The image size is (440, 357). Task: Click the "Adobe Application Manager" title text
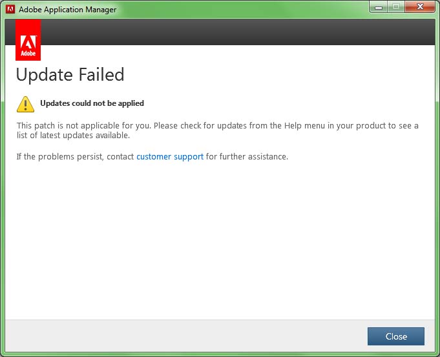(x=68, y=10)
